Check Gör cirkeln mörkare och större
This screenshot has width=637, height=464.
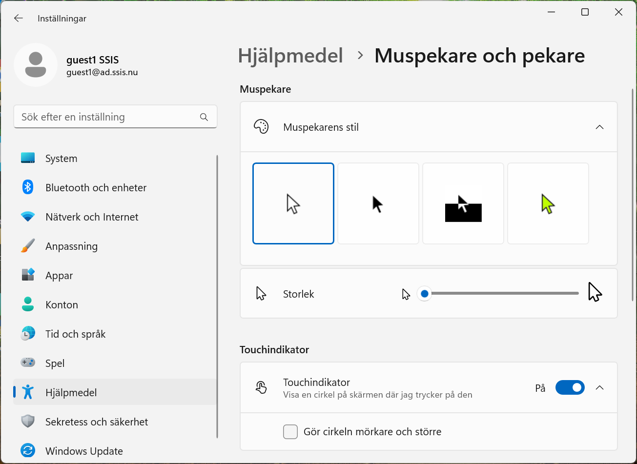pyautogui.click(x=290, y=432)
